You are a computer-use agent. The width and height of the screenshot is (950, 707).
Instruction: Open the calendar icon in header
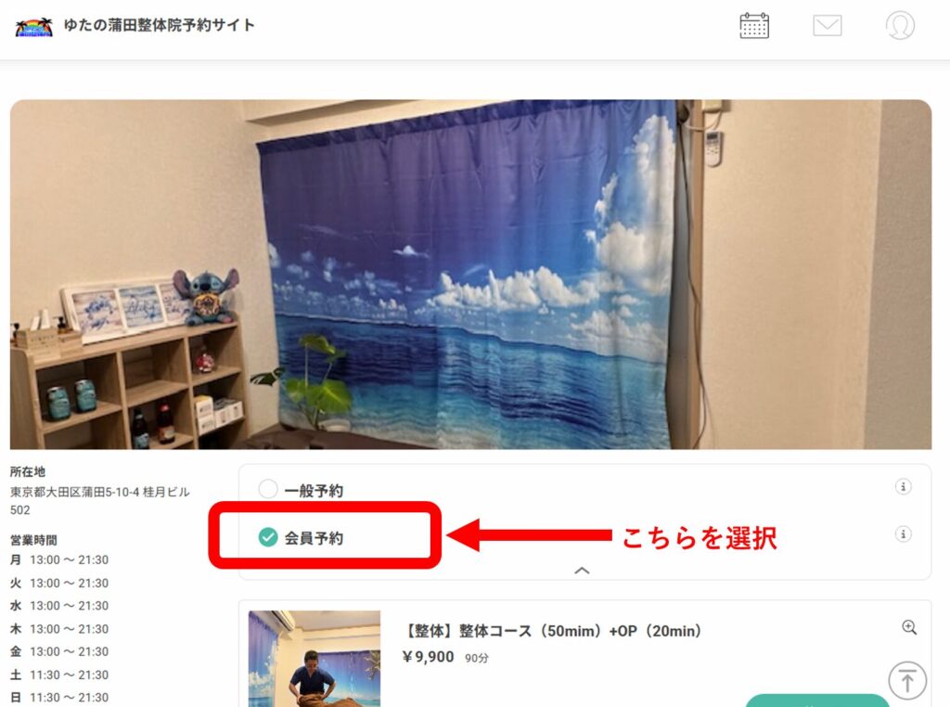pyautogui.click(x=754, y=26)
